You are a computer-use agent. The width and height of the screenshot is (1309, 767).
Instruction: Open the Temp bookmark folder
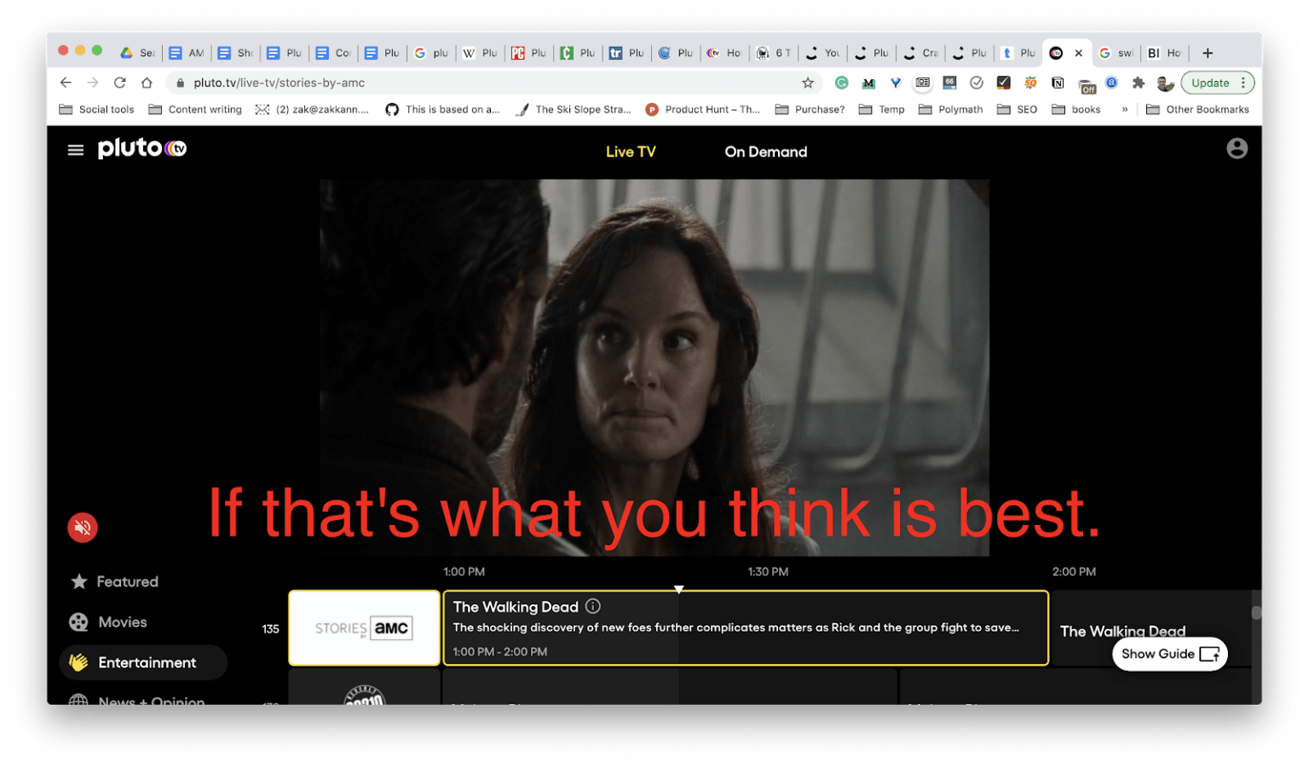[882, 109]
